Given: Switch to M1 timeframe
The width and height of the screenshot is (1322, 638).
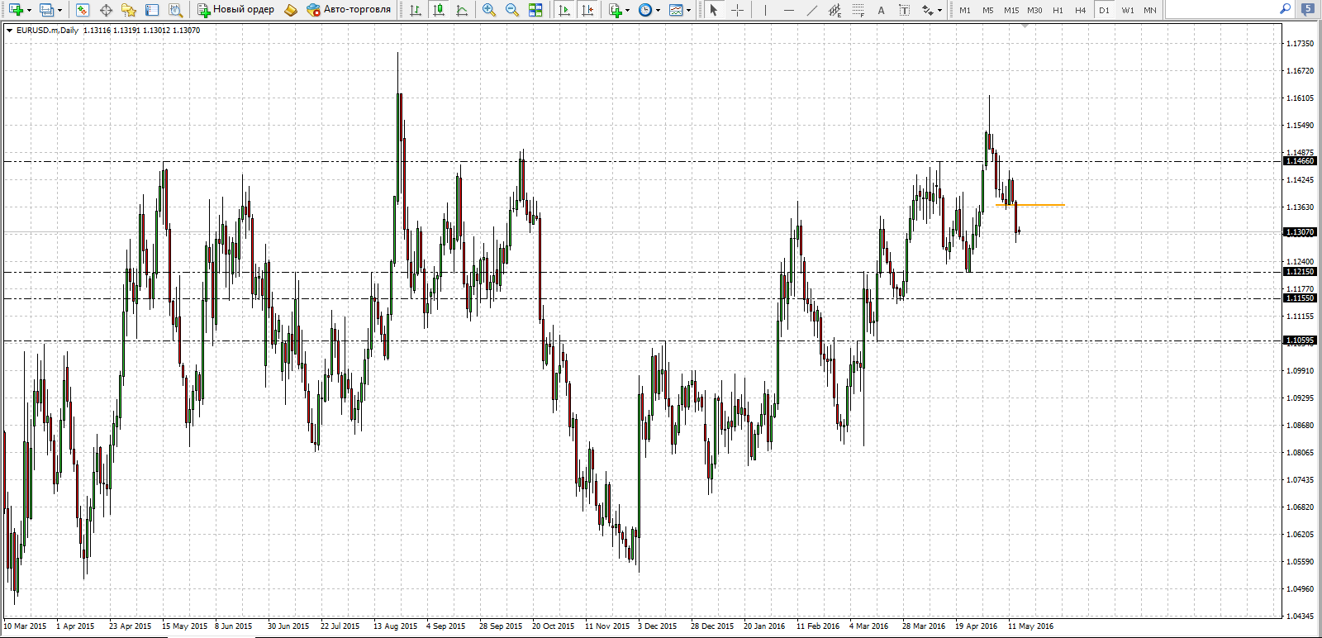Looking at the screenshot, I should pyautogui.click(x=964, y=10).
